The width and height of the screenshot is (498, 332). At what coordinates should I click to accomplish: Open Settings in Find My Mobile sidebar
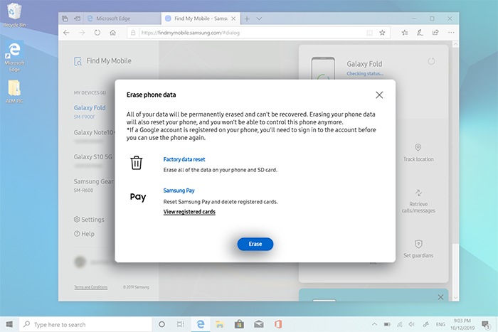pyautogui.click(x=89, y=220)
